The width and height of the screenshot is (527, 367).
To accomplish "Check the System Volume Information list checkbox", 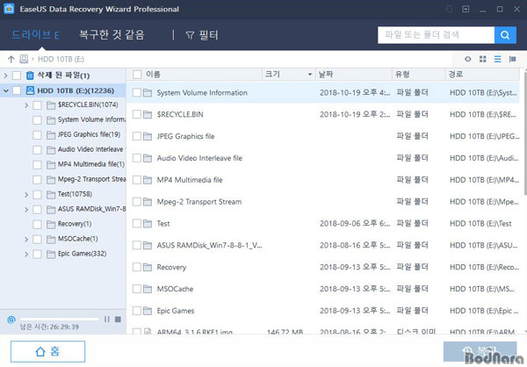I will coord(137,92).
